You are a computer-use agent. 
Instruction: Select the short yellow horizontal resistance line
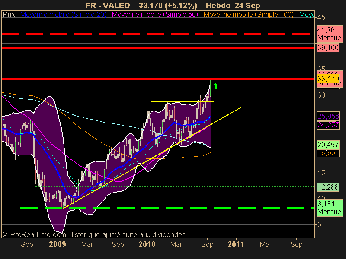click(x=192, y=101)
